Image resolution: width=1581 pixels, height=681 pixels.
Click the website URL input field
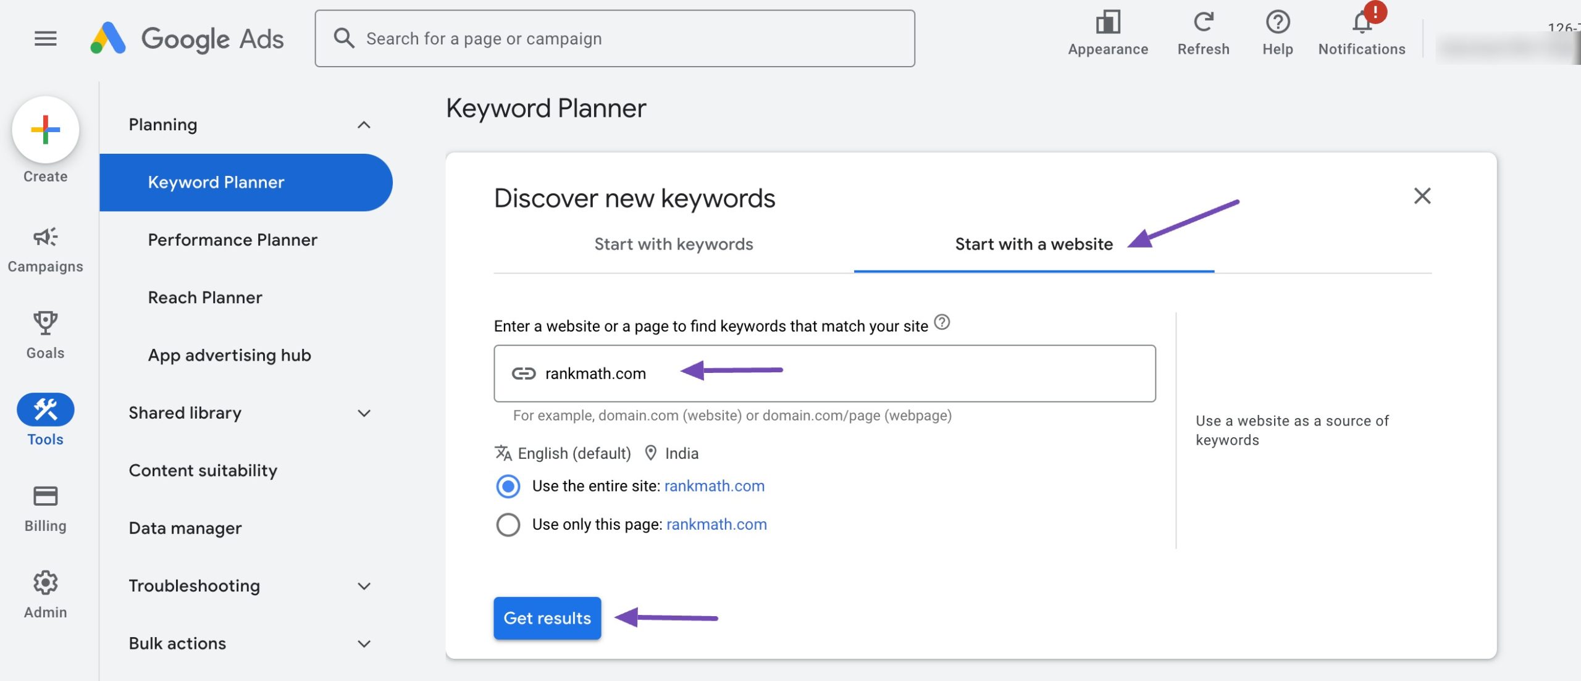point(825,373)
